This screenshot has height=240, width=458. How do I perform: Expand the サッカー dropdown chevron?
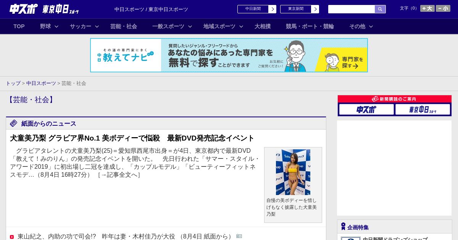point(97,26)
